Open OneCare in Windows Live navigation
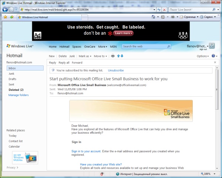The image size is (222, 178). (90, 47)
